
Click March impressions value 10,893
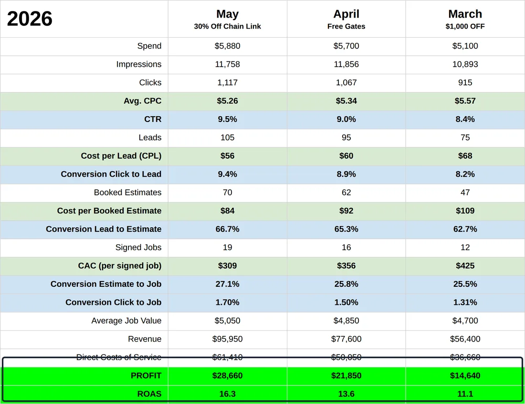pyautogui.click(x=465, y=64)
